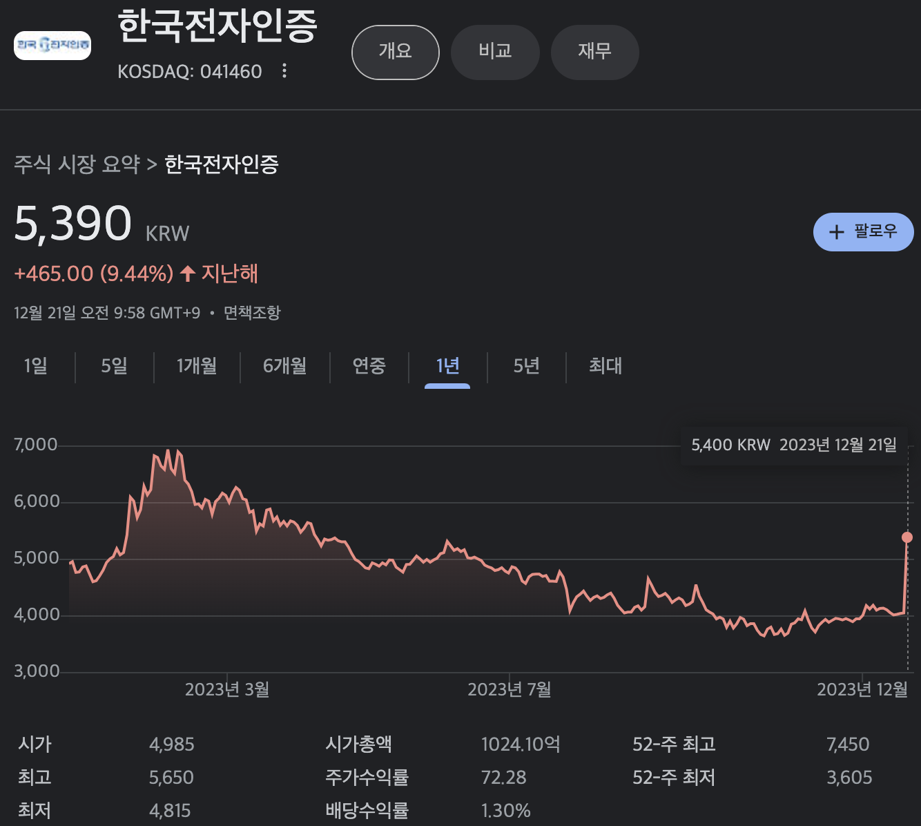Click the 5,000 y-axis label
The image size is (921, 826).
(x=37, y=558)
